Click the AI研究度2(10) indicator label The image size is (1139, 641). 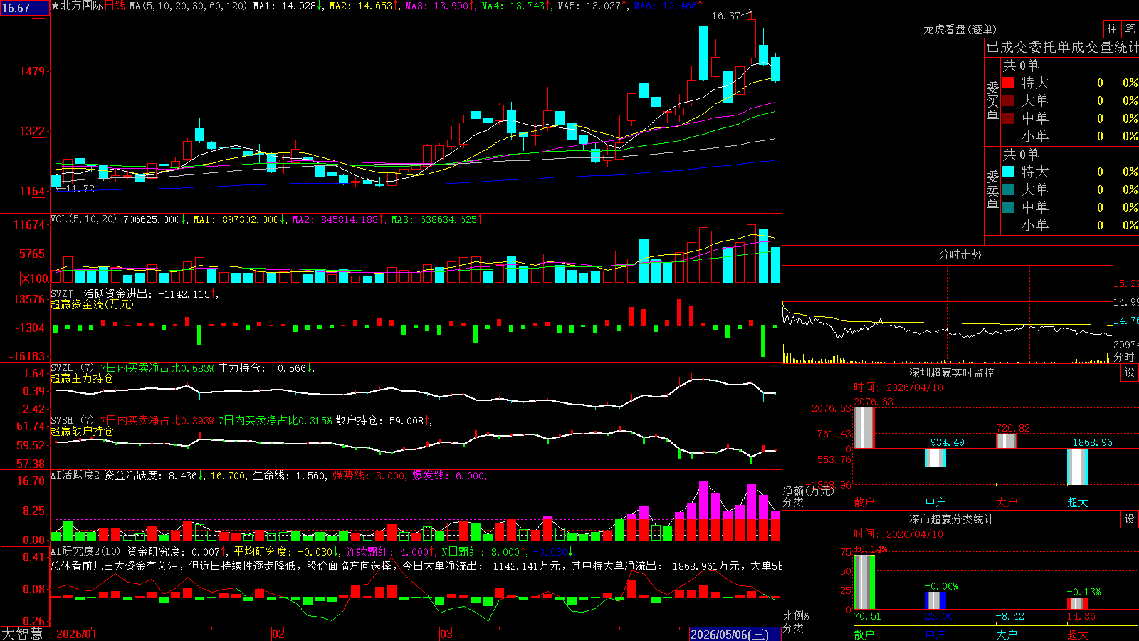point(85,551)
